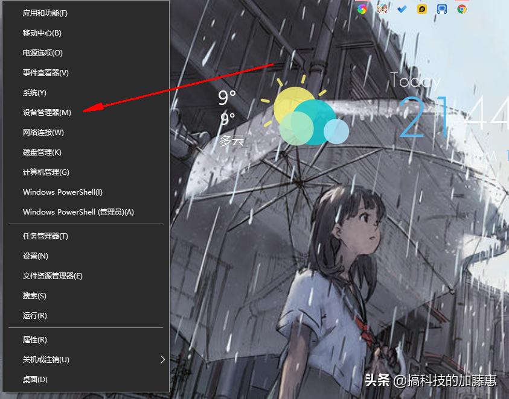Click the 多云 weather text

coord(231,140)
